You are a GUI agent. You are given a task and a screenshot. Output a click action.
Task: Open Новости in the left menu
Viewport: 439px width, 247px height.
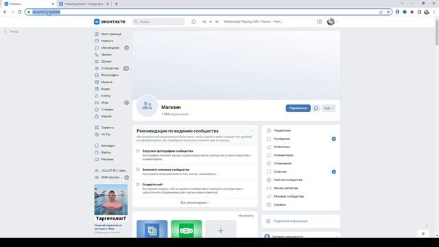[x=107, y=41]
